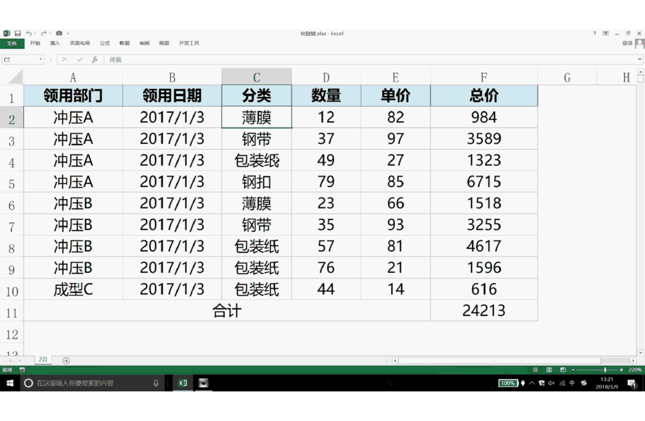
Task: Open the 文件 menu
Action: point(13,43)
